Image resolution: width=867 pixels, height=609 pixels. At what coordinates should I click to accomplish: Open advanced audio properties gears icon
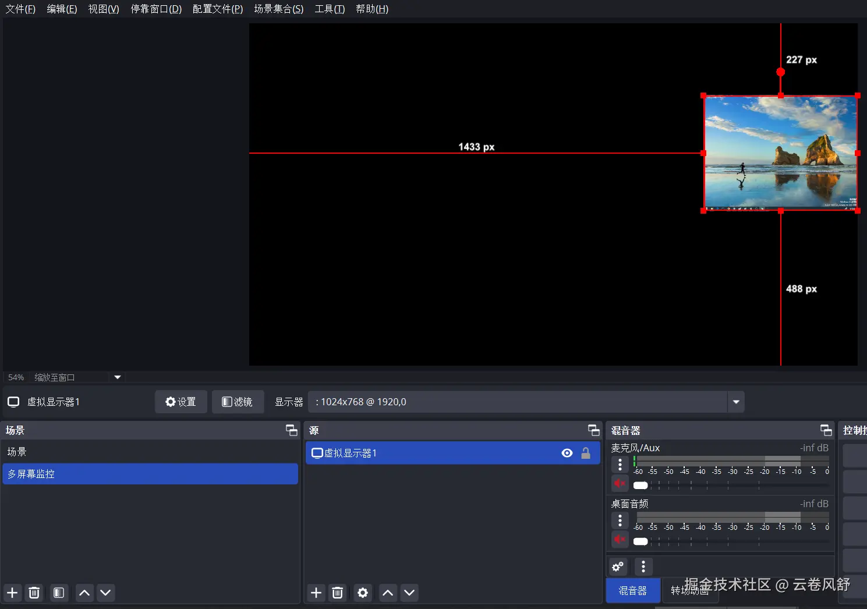[x=618, y=566]
